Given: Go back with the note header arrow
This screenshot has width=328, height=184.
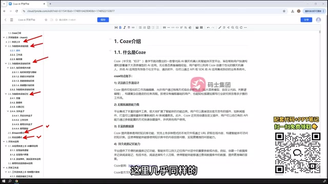Looking at the screenshot, I should (6, 20).
